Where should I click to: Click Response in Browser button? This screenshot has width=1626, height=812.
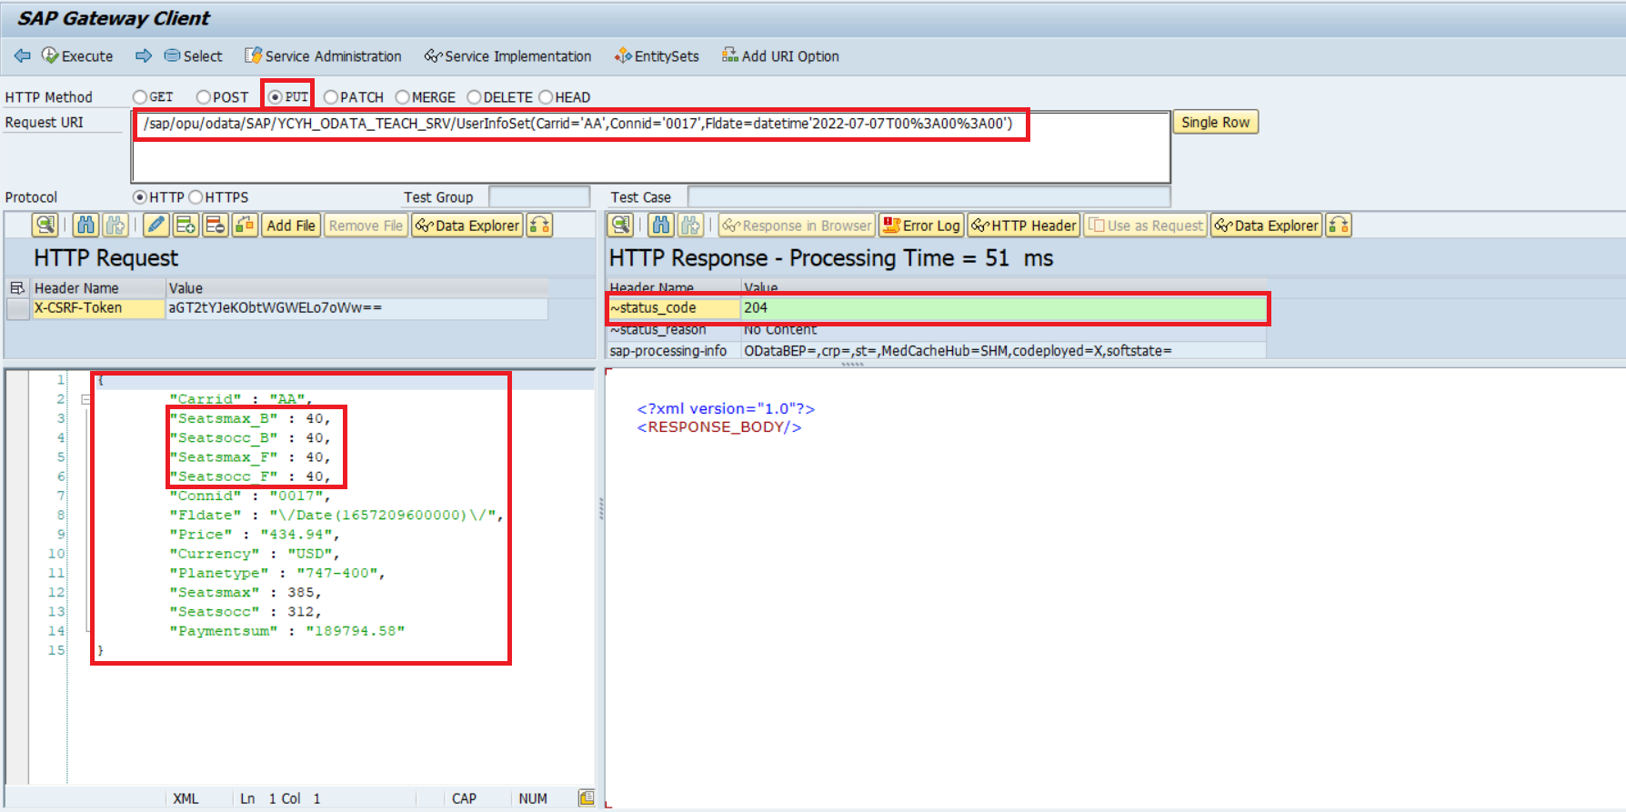coord(797,226)
